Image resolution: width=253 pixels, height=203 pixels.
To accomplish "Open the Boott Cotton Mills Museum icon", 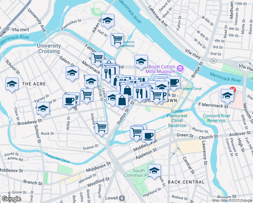I will pos(180,69).
